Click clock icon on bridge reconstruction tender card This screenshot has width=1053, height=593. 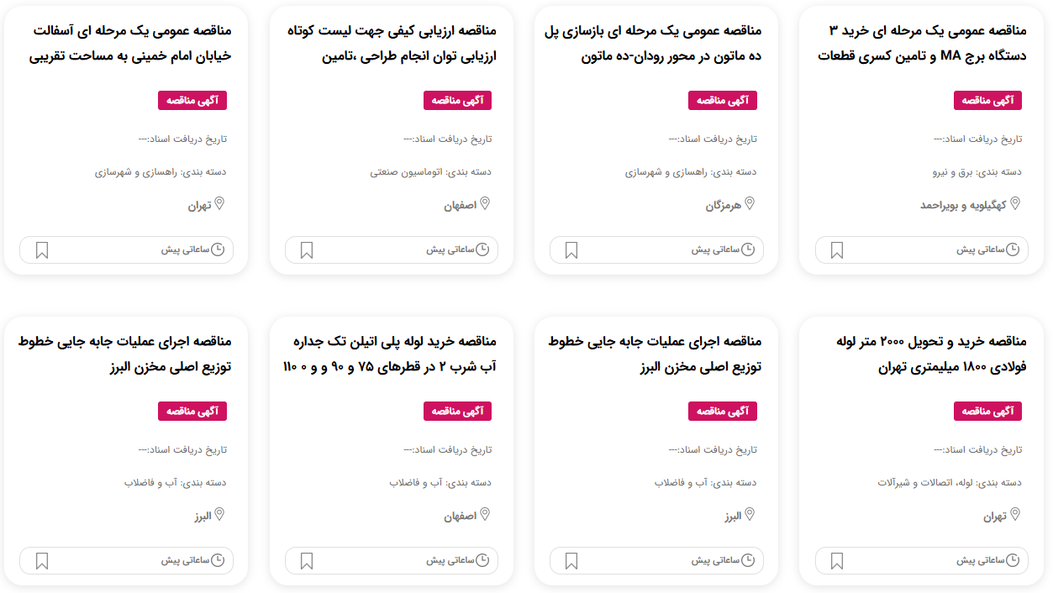[748, 249]
